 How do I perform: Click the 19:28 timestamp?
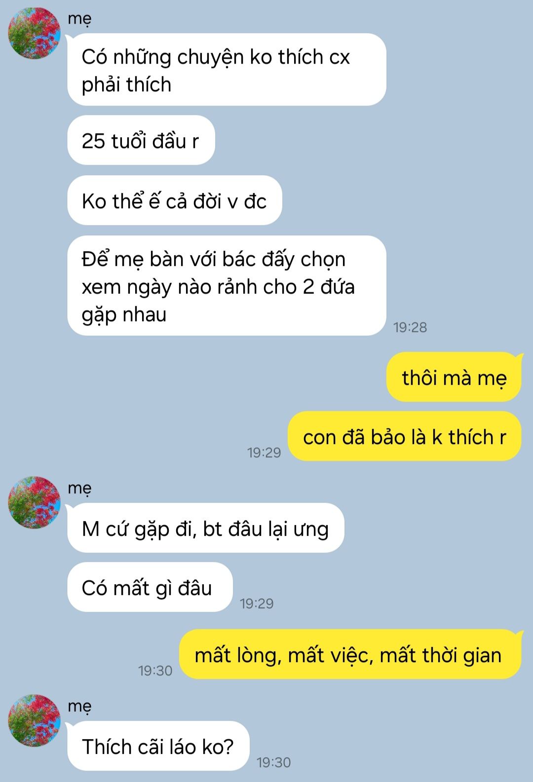point(410,327)
